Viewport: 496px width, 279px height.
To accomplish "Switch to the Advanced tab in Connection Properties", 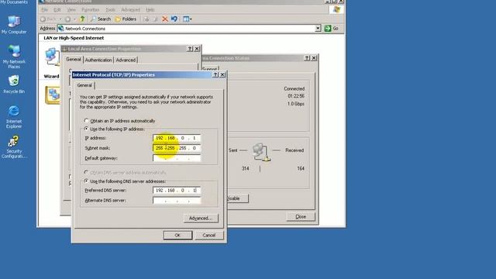I will click(126, 60).
